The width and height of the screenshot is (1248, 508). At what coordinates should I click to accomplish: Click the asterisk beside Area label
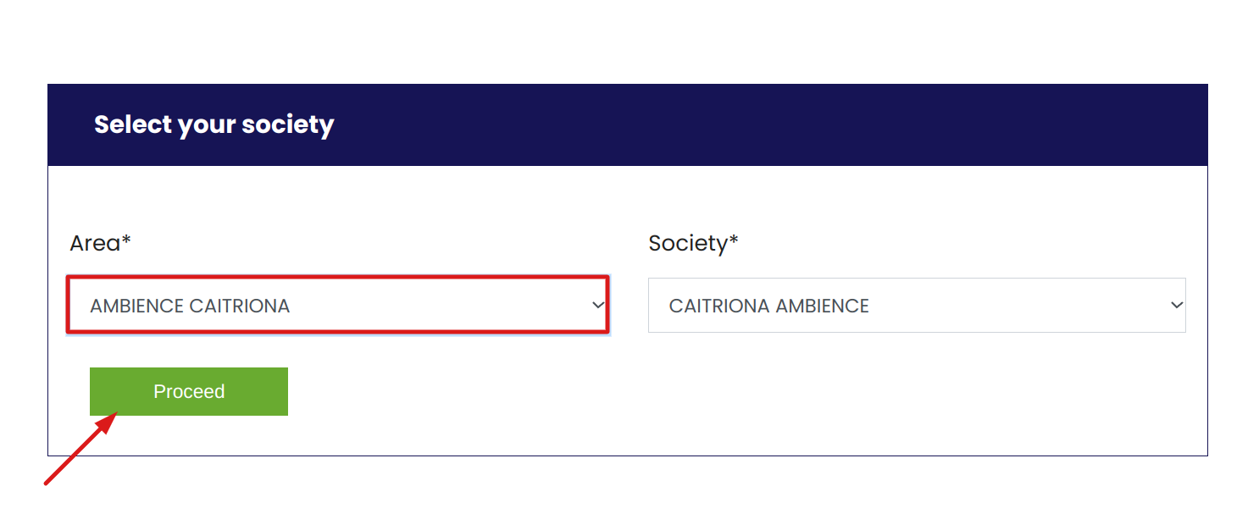coord(126,241)
